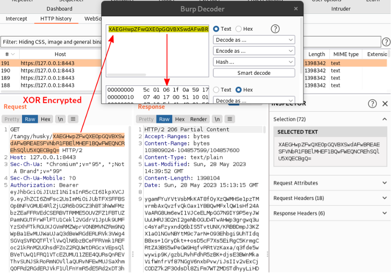Switch Response view to Render tab
Viewport: 391px width, 273px height.
[199, 119]
